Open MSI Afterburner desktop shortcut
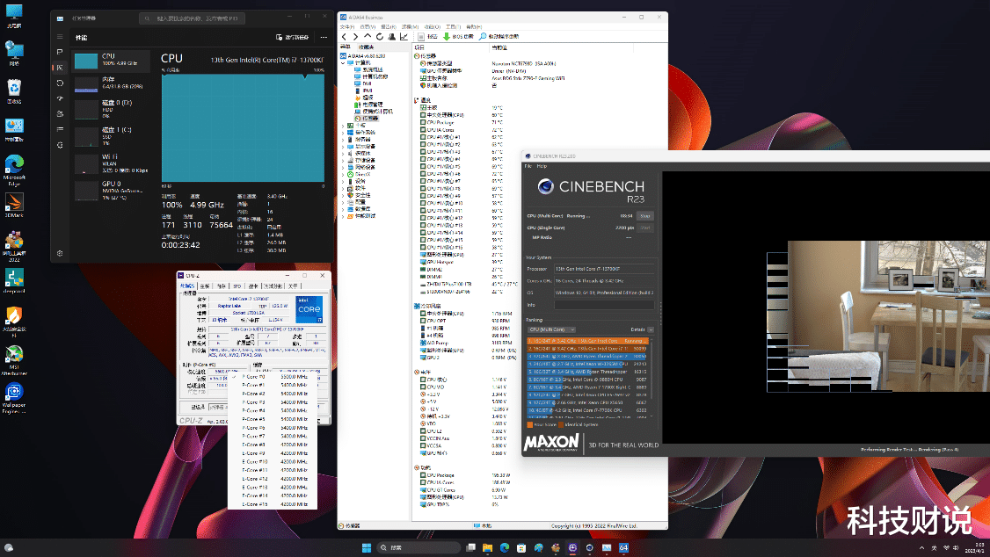This screenshot has width=990, height=557. (x=14, y=360)
